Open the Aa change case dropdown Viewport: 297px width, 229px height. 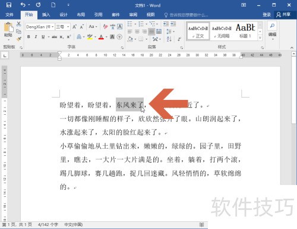[x=93, y=27]
